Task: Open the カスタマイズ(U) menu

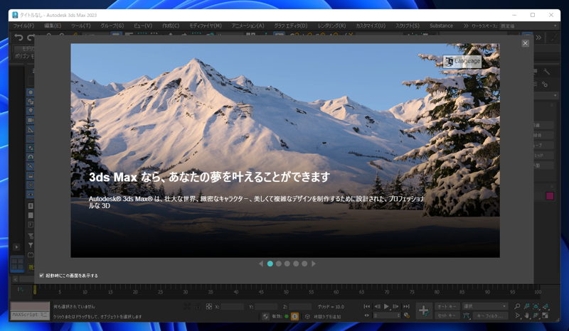Action: click(371, 26)
